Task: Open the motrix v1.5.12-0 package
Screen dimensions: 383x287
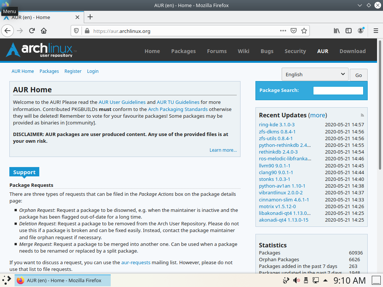Action: click(277, 206)
